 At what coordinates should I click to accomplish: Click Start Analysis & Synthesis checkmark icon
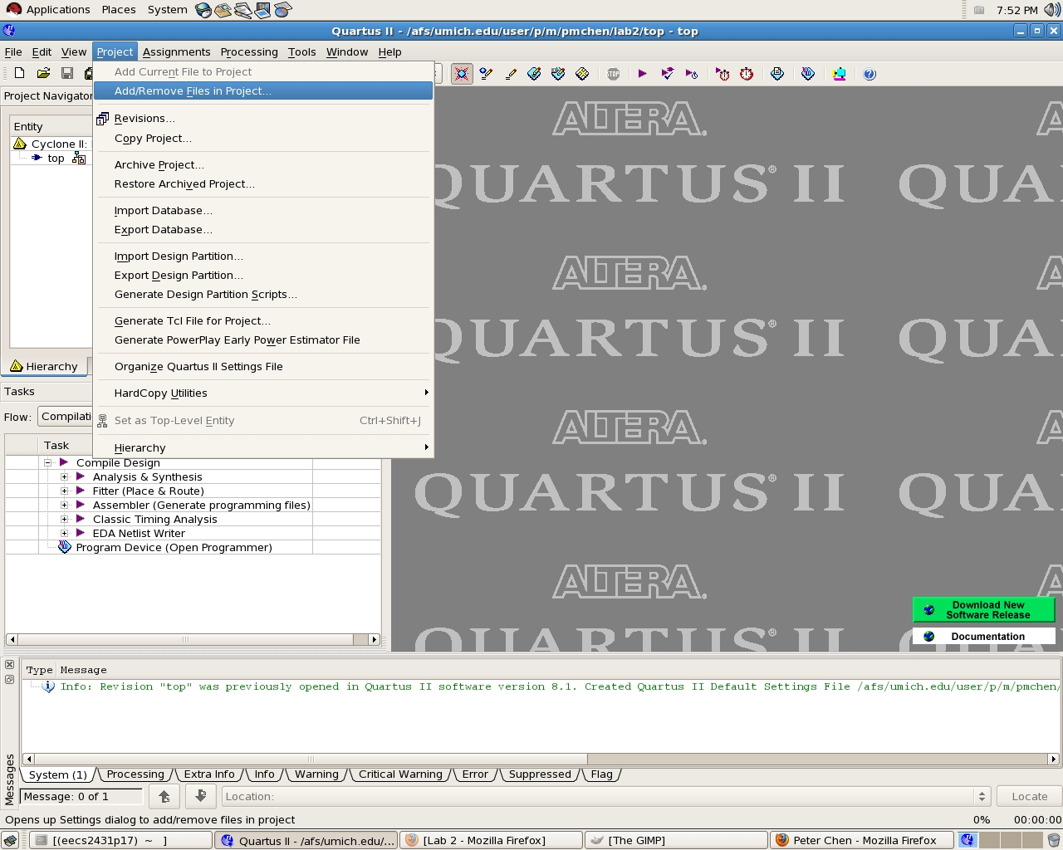(x=667, y=74)
